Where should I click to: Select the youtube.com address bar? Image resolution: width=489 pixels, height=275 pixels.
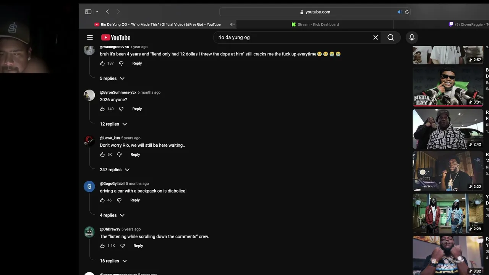(x=315, y=12)
